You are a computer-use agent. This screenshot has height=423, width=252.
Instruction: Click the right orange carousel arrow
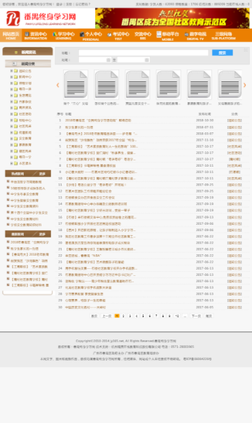(x=245, y=85)
